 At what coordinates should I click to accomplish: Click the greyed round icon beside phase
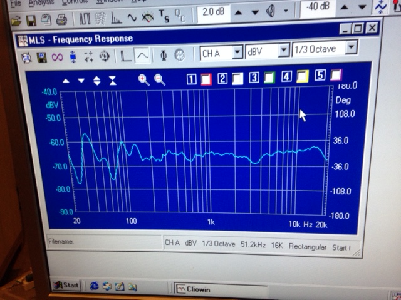coord(180,54)
